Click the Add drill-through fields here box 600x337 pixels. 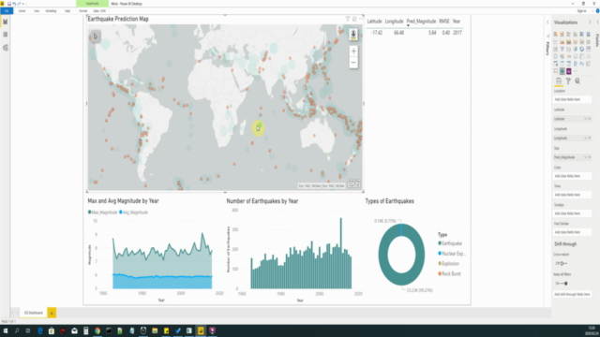[573, 294]
